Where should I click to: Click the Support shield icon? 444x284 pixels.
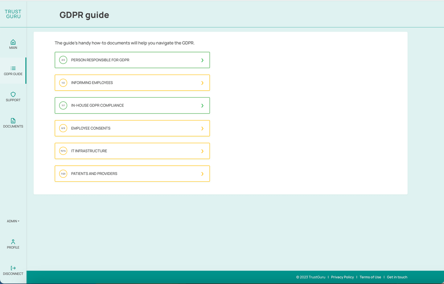click(x=13, y=95)
